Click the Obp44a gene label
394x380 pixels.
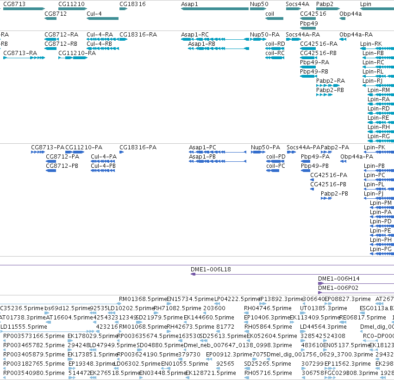coord(350,14)
